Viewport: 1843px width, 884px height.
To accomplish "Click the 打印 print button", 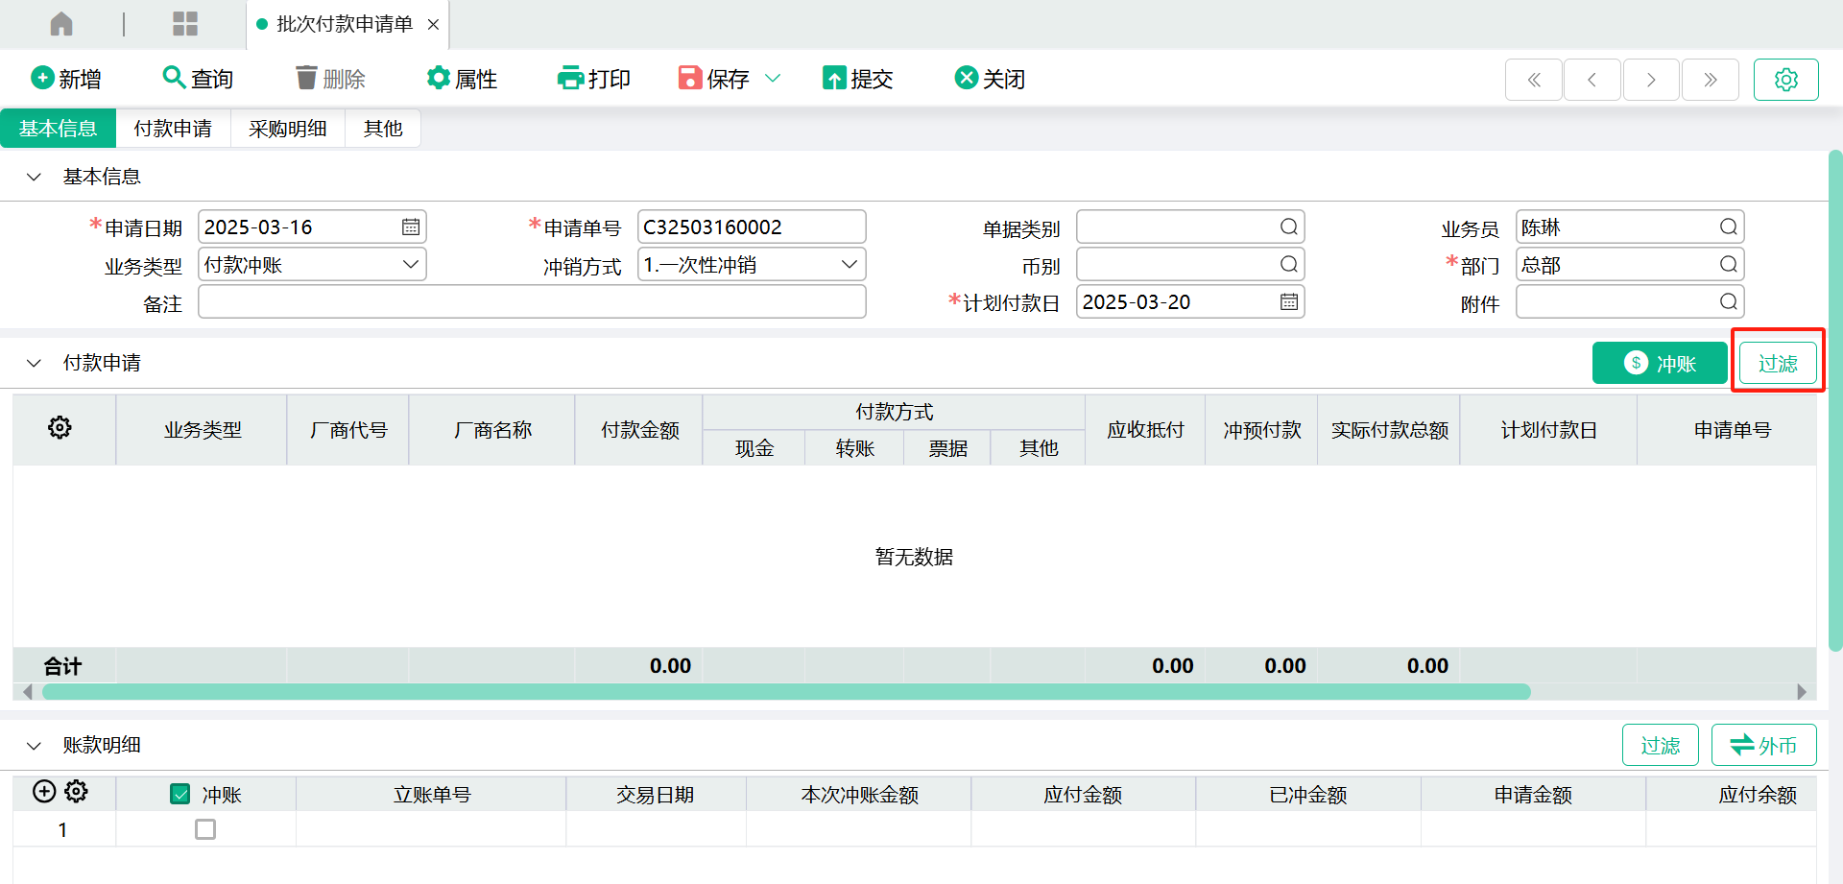I will [594, 79].
